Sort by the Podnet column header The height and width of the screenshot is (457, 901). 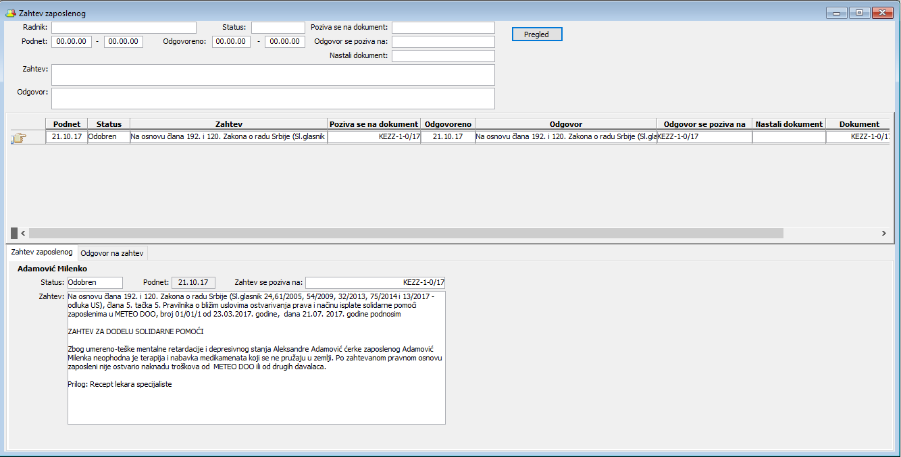click(67, 124)
